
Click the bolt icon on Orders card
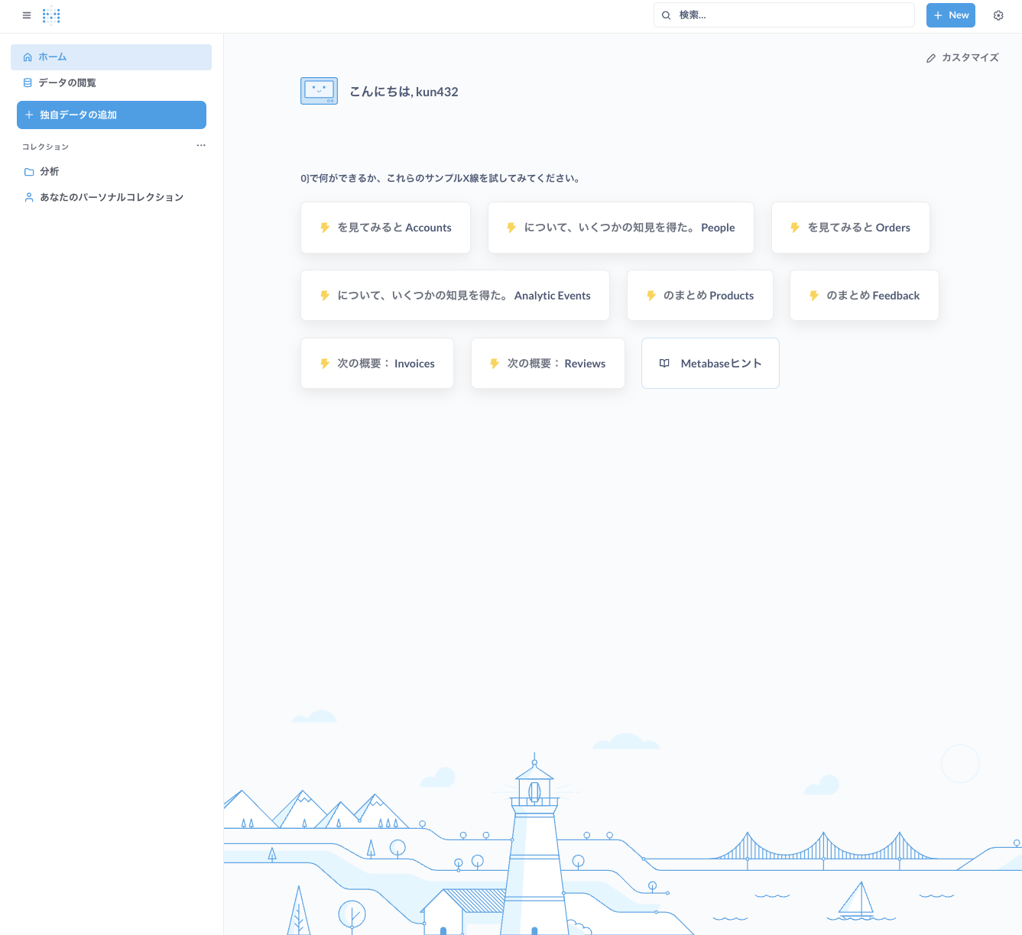click(x=795, y=228)
